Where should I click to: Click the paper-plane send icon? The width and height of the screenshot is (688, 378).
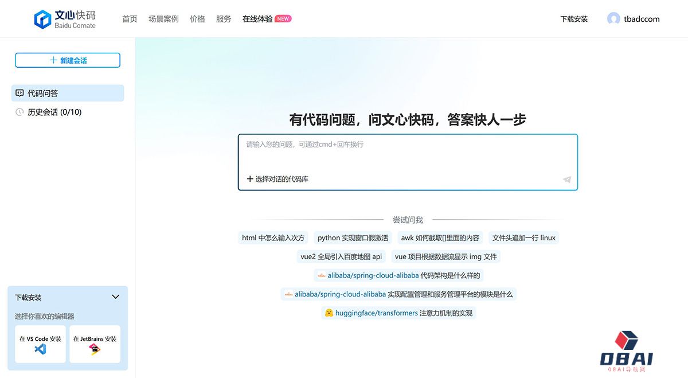point(566,180)
